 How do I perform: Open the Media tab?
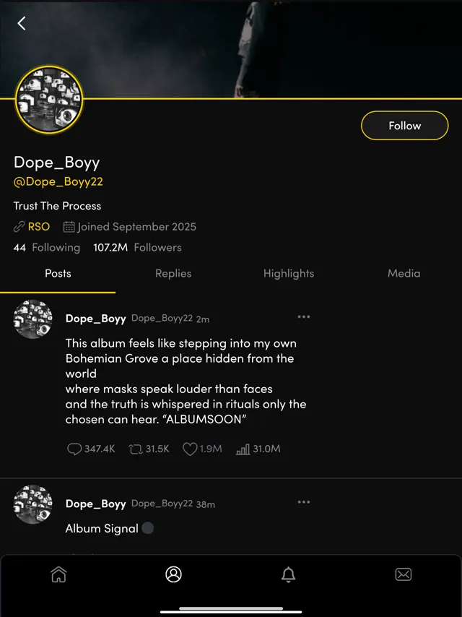tap(404, 273)
